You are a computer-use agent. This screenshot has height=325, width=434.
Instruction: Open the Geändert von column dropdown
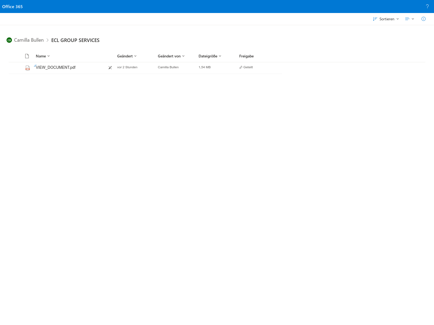(171, 56)
